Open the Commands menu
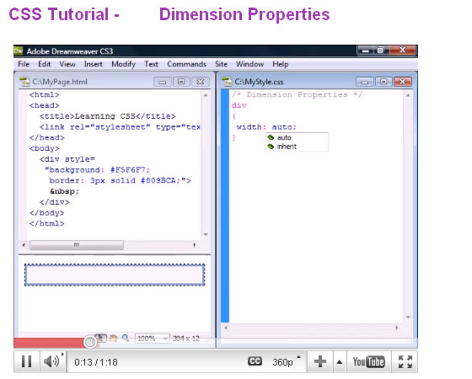This screenshot has height=379, width=472. coord(186,64)
